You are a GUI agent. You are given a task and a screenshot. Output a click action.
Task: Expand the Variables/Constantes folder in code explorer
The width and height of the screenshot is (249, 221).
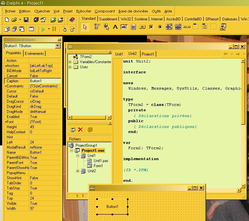[x=70, y=62]
